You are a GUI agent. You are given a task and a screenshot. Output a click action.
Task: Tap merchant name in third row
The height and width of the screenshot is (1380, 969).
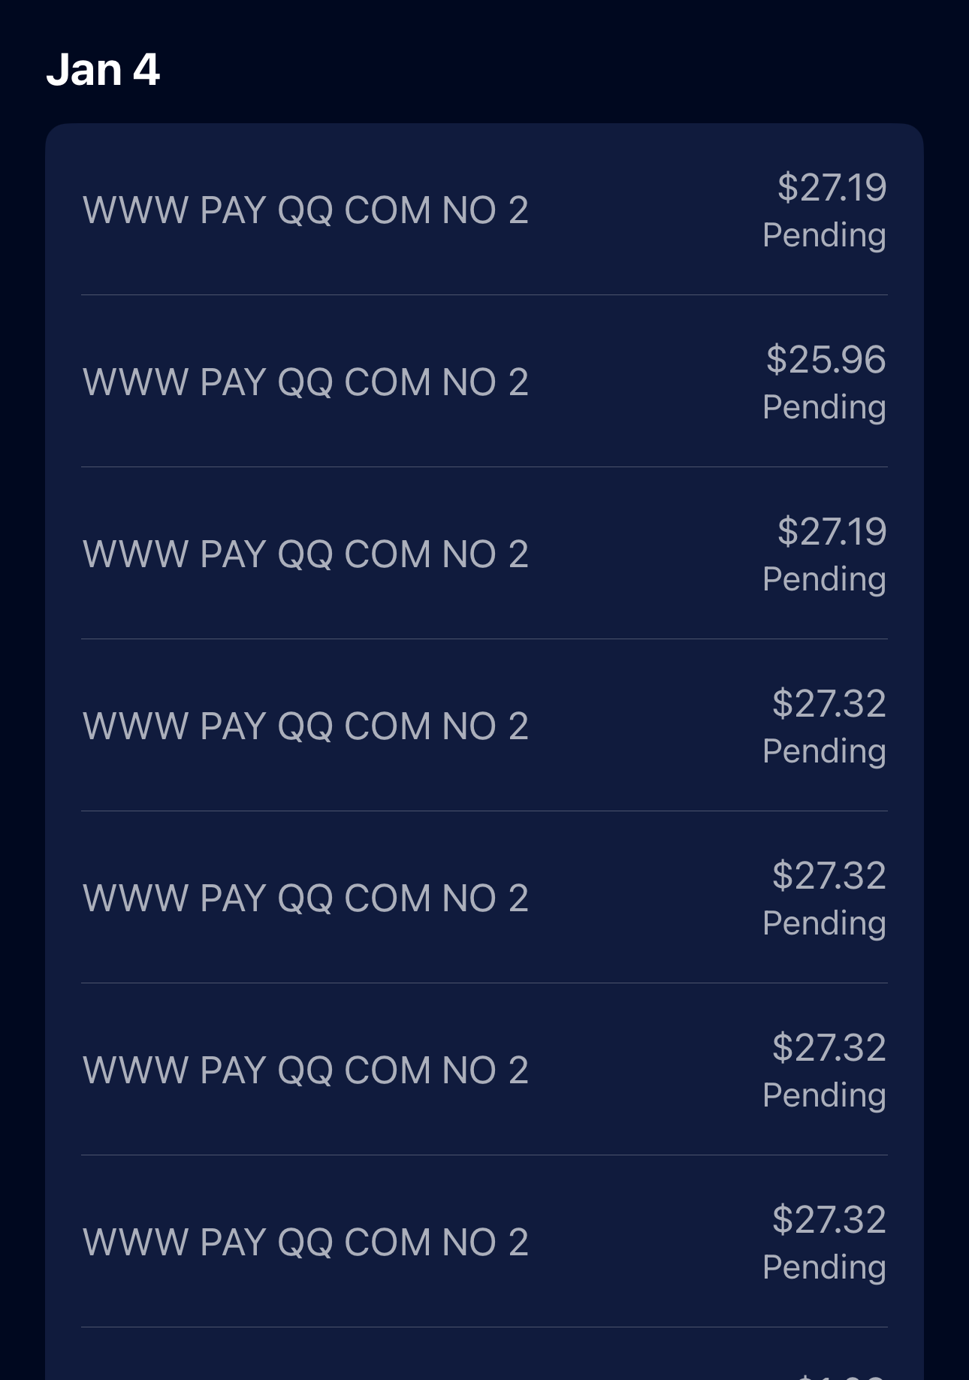(x=306, y=554)
